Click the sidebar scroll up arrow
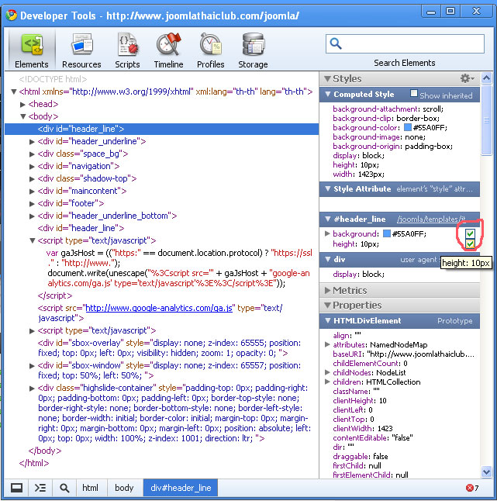Viewport: 497px width, 501px height. click(486, 78)
